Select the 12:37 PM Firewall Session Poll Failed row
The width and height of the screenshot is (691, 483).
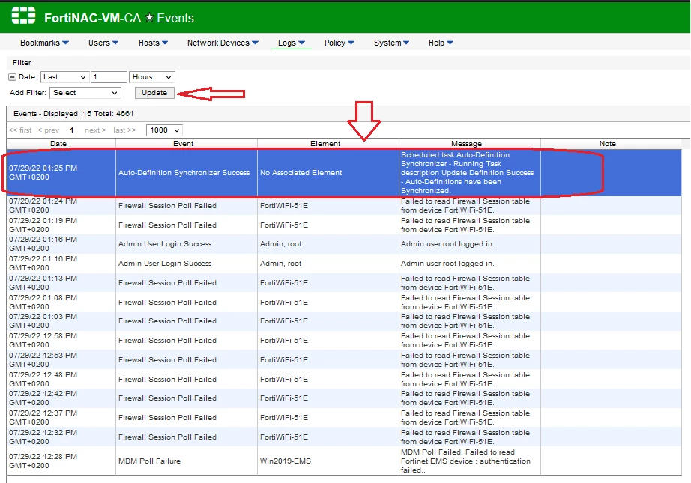(344, 417)
